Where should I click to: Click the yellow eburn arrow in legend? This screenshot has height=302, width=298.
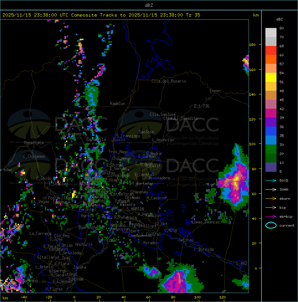click(271, 199)
